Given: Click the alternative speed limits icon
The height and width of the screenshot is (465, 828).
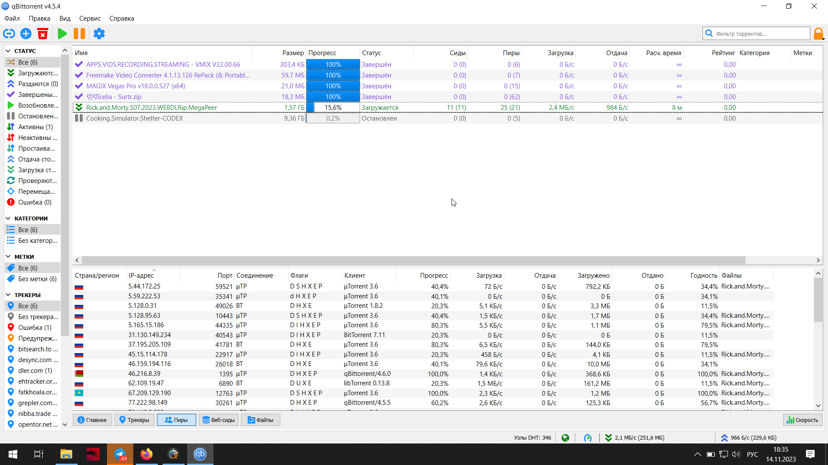Looking at the screenshot, I should 588,438.
